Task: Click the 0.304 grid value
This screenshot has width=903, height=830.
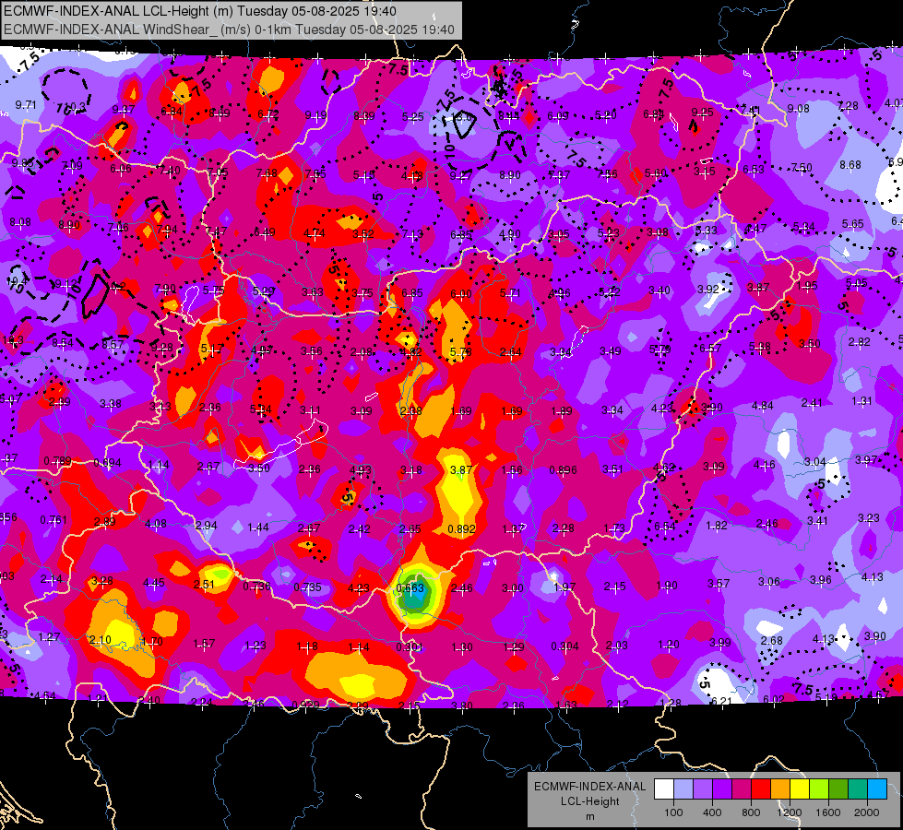Action: pos(564,646)
